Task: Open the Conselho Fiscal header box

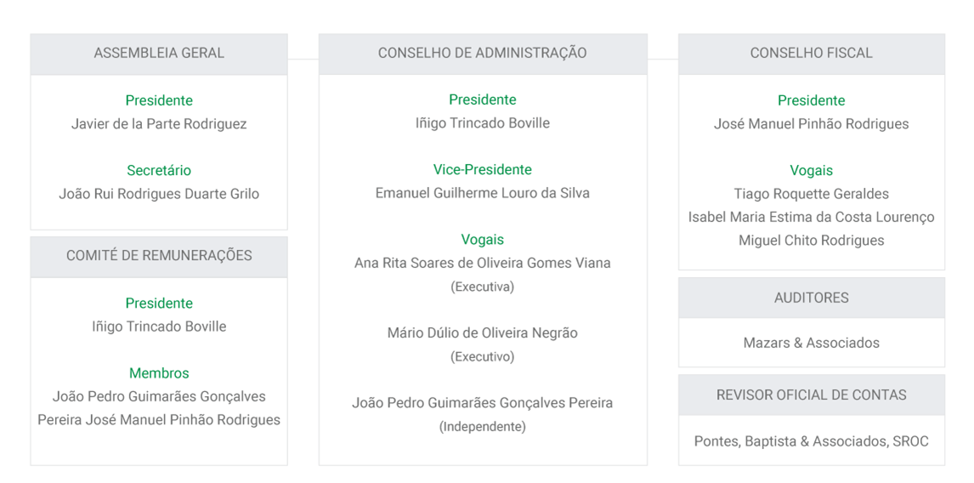Action: (812, 54)
